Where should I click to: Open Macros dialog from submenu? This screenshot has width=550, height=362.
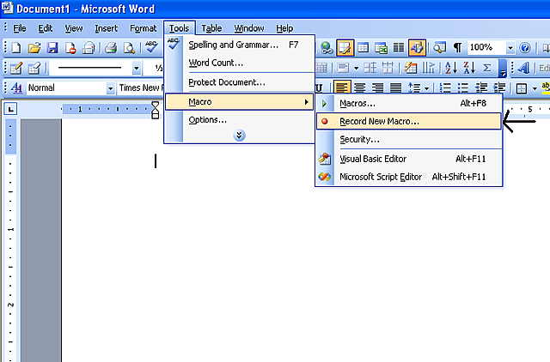[x=409, y=103]
